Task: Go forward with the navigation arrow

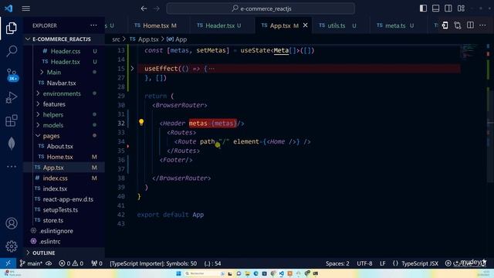Action: pos(157,8)
